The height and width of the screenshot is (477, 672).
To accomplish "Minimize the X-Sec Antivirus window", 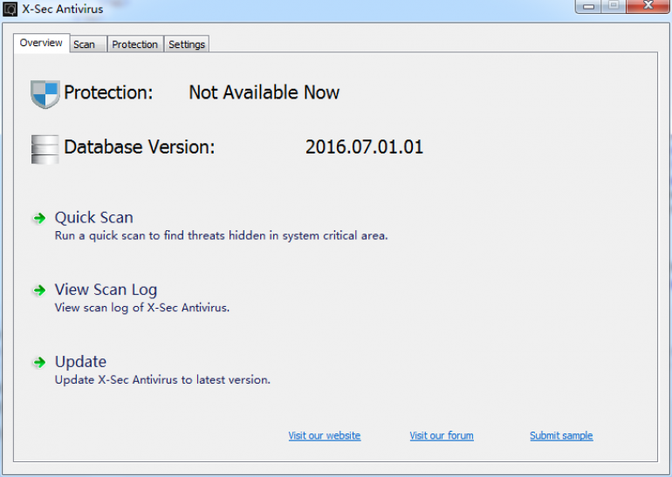I will tap(588, 6).
